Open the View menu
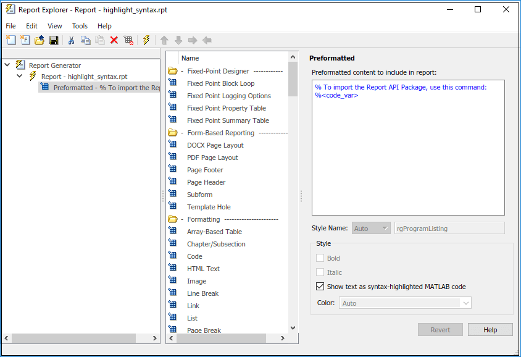Image resolution: width=521 pixels, height=357 pixels. pyautogui.click(x=55, y=26)
